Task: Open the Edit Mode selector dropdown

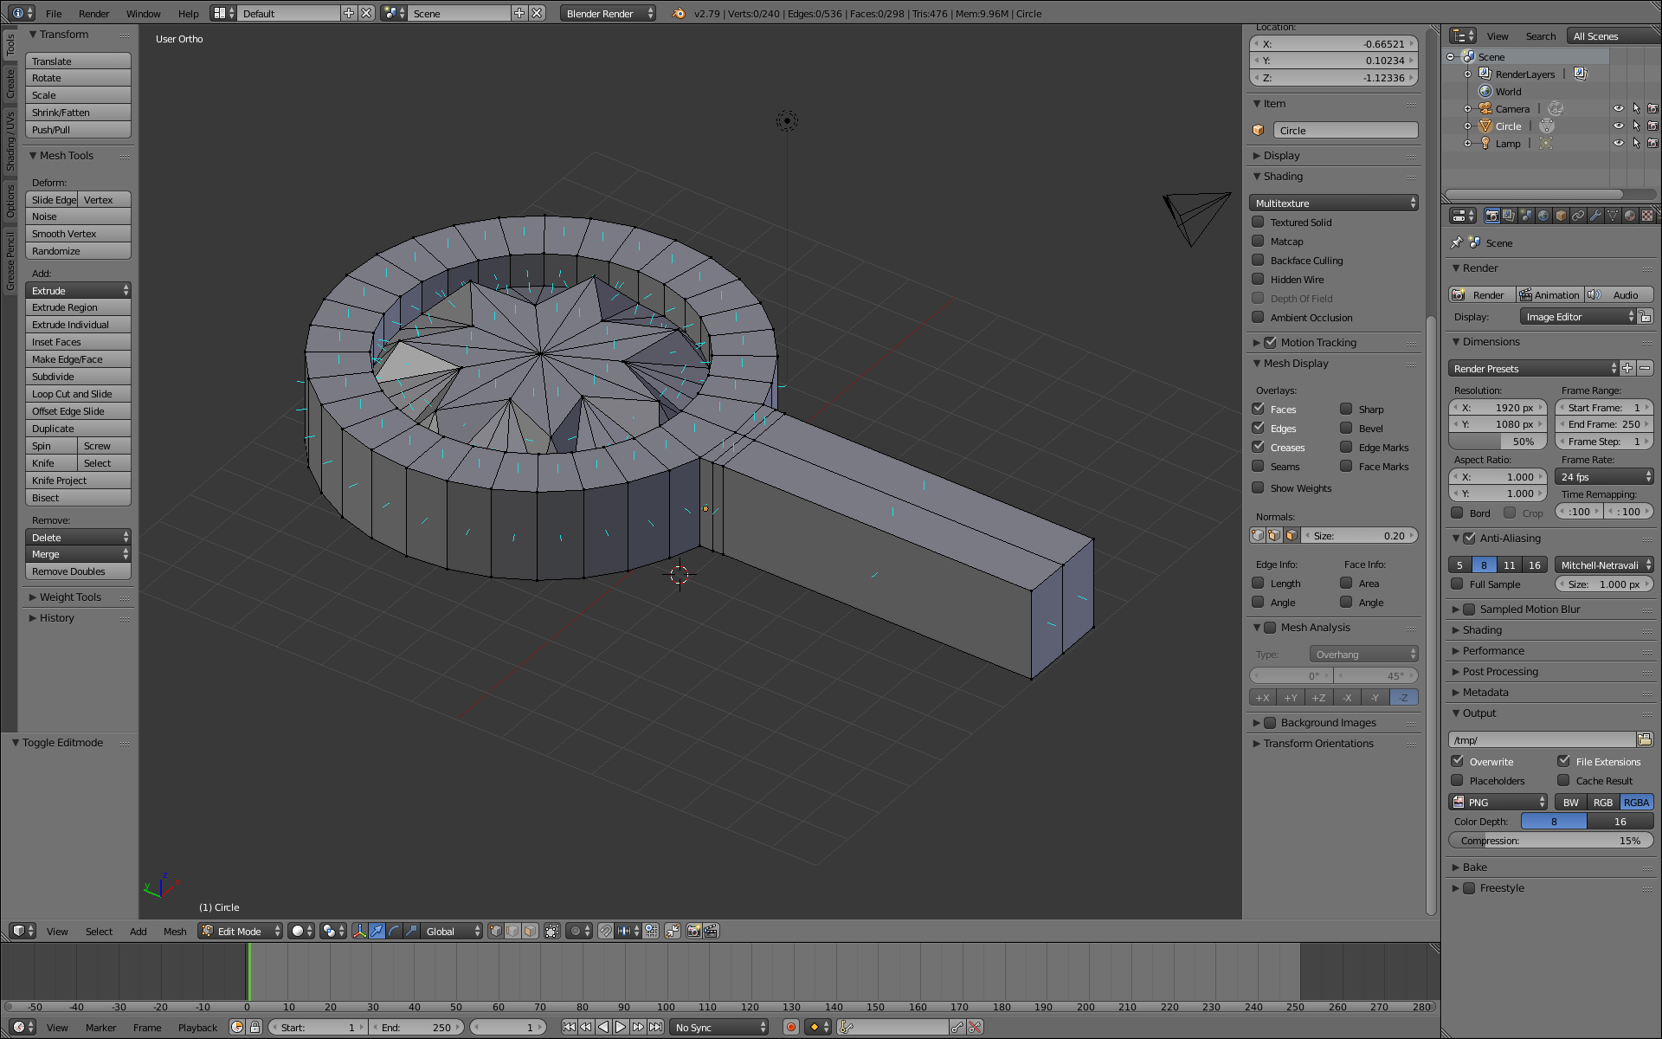Action: [x=240, y=931]
